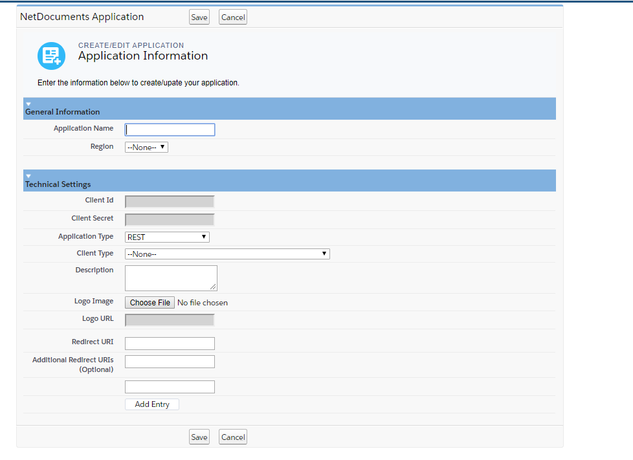The height and width of the screenshot is (460, 633).
Task: Click the 'Client Type' label
Action: pyautogui.click(x=95, y=254)
